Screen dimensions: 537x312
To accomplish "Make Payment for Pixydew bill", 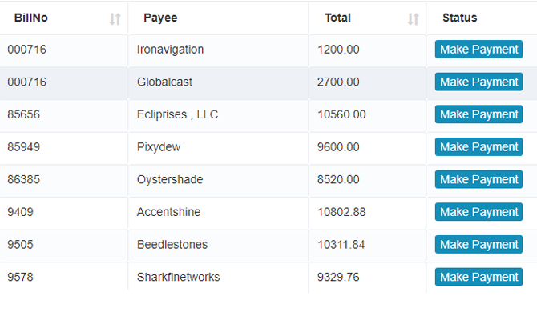I will [478, 147].
